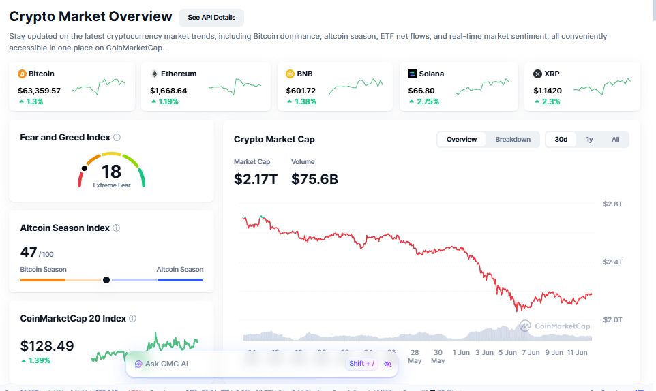This screenshot has width=656, height=391.
Task: Click the Altcoin Season score 47
Action: coord(29,252)
